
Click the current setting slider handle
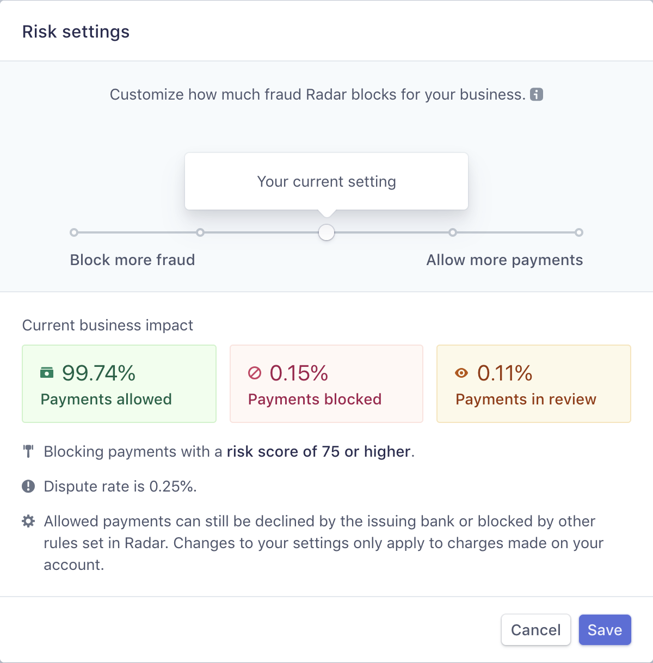(326, 232)
